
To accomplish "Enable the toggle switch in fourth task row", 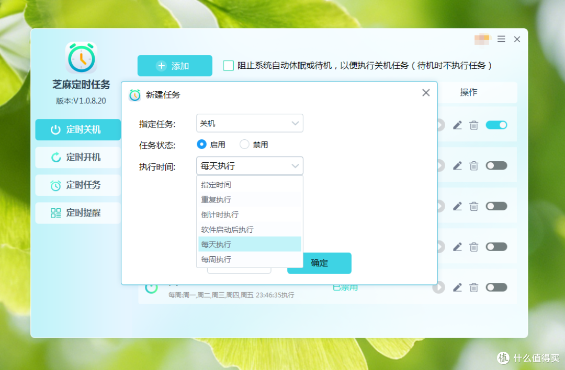I will (x=496, y=247).
